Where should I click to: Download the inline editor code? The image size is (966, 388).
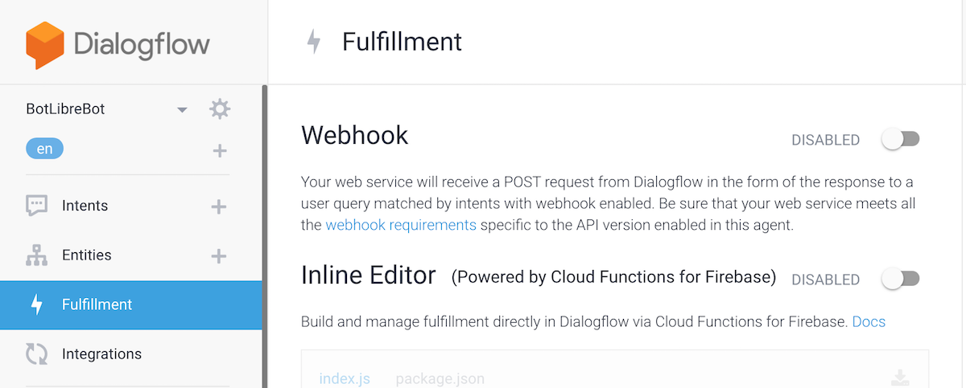(x=901, y=378)
